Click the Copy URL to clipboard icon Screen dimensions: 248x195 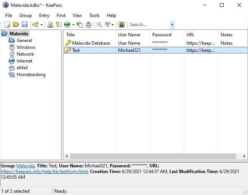[80, 25]
